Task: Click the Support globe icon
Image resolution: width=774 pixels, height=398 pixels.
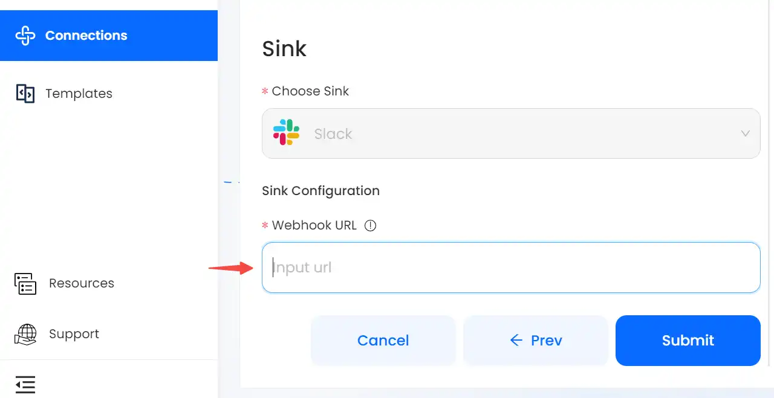Action: pyautogui.click(x=25, y=334)
